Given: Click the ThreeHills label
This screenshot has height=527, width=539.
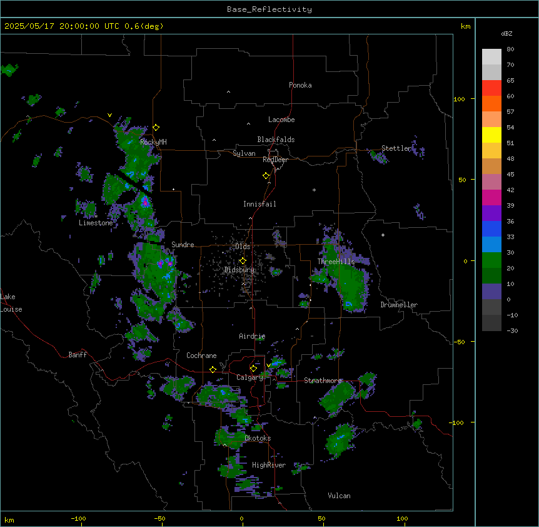Looking at the screenshot, I should [336, 262].
